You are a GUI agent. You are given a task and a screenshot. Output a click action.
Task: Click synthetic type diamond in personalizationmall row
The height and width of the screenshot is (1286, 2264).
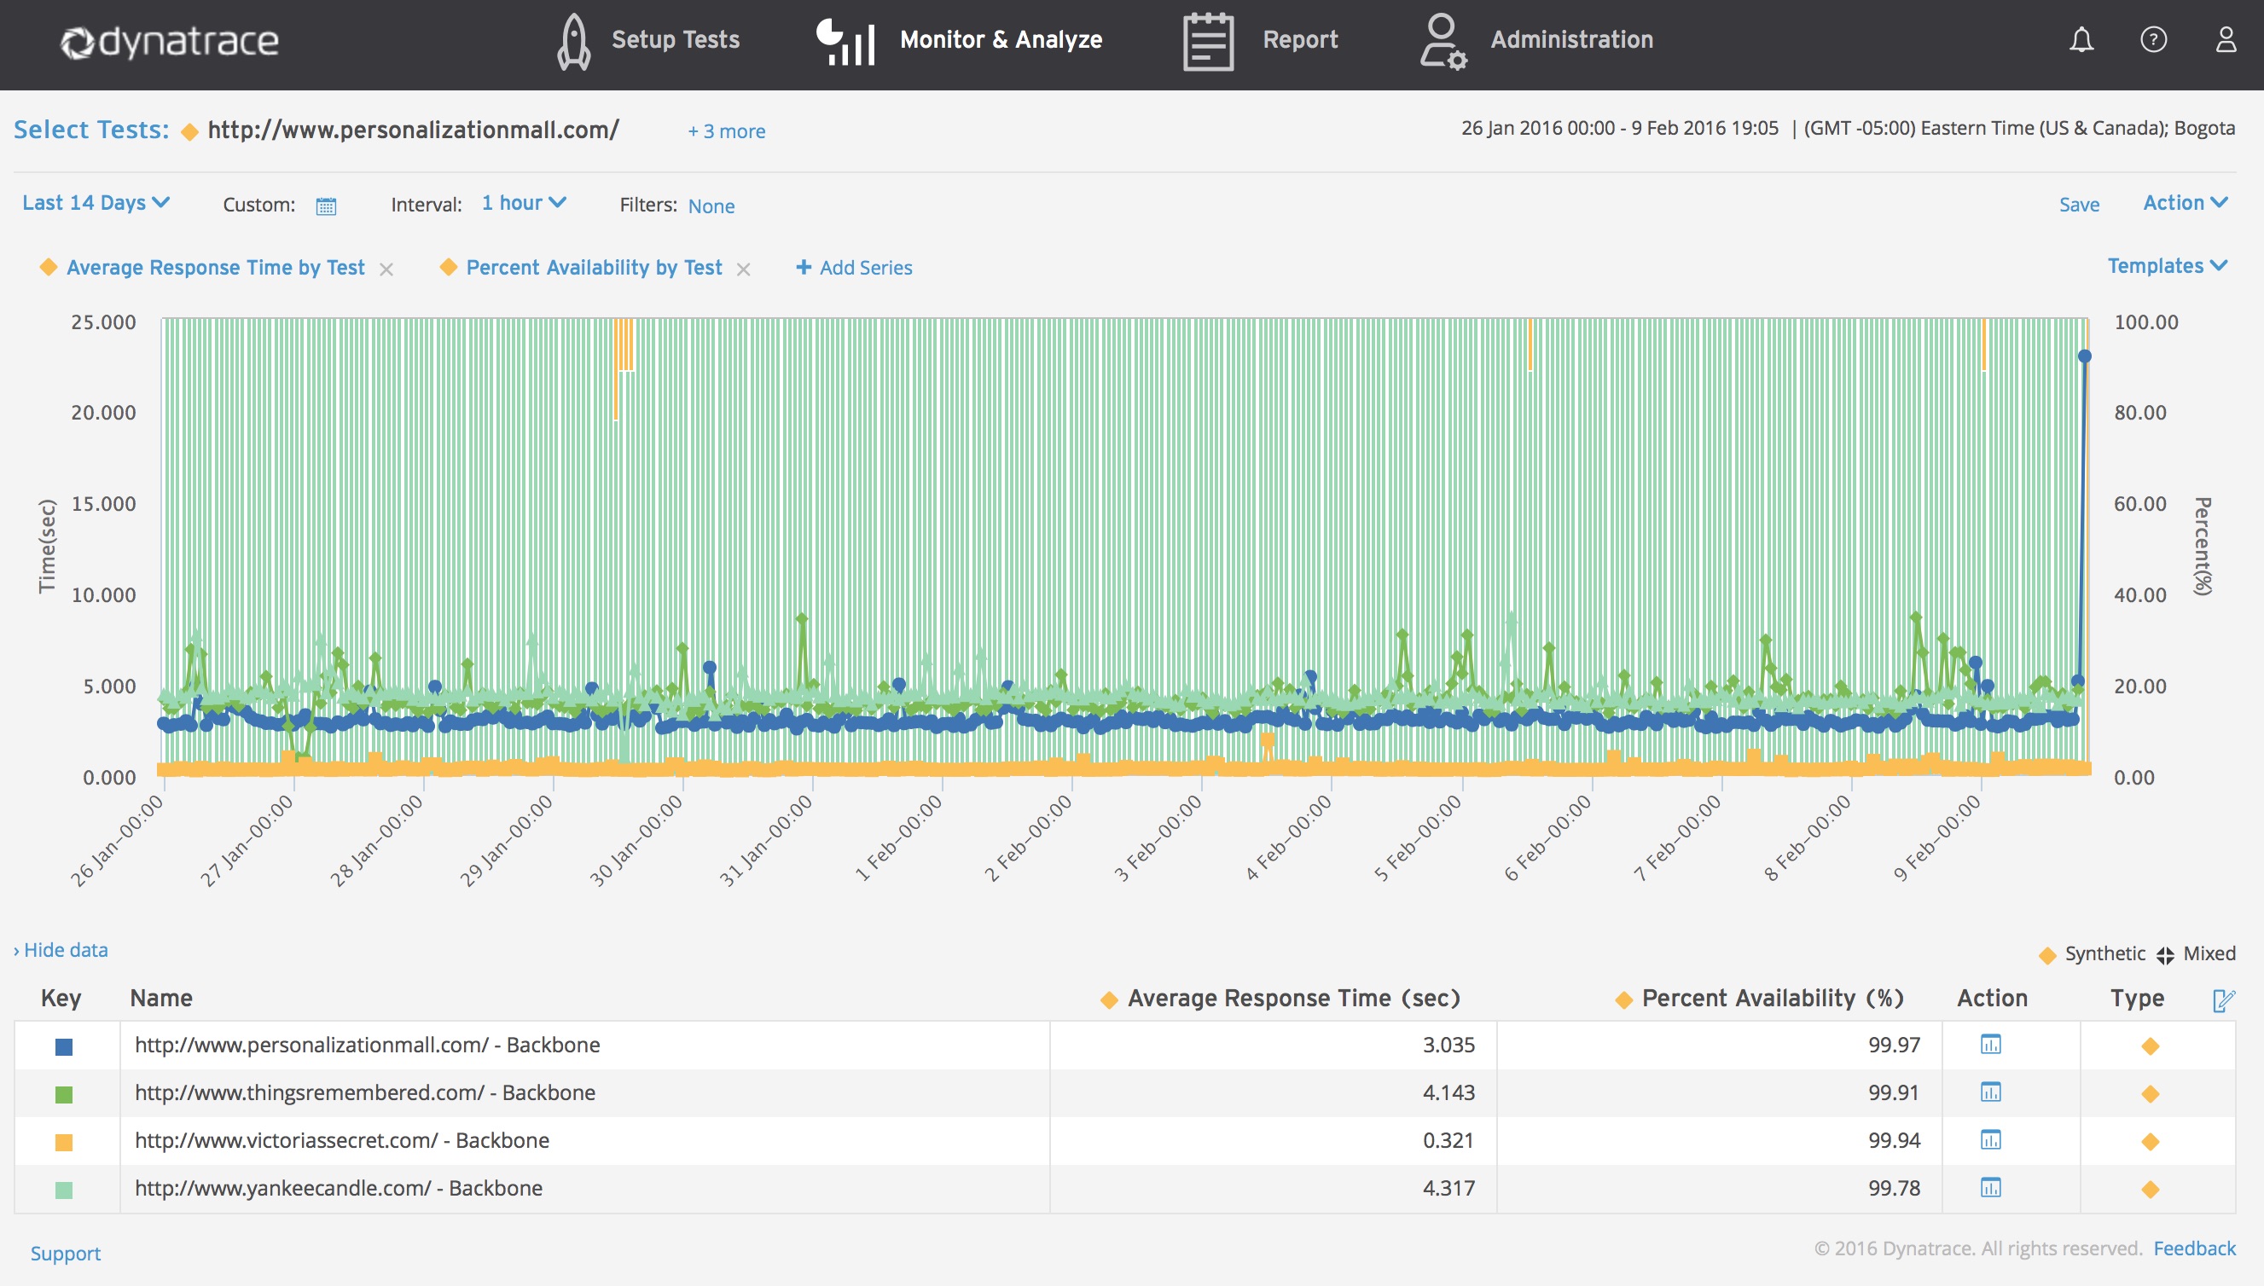click(x=2151, y=1046)
